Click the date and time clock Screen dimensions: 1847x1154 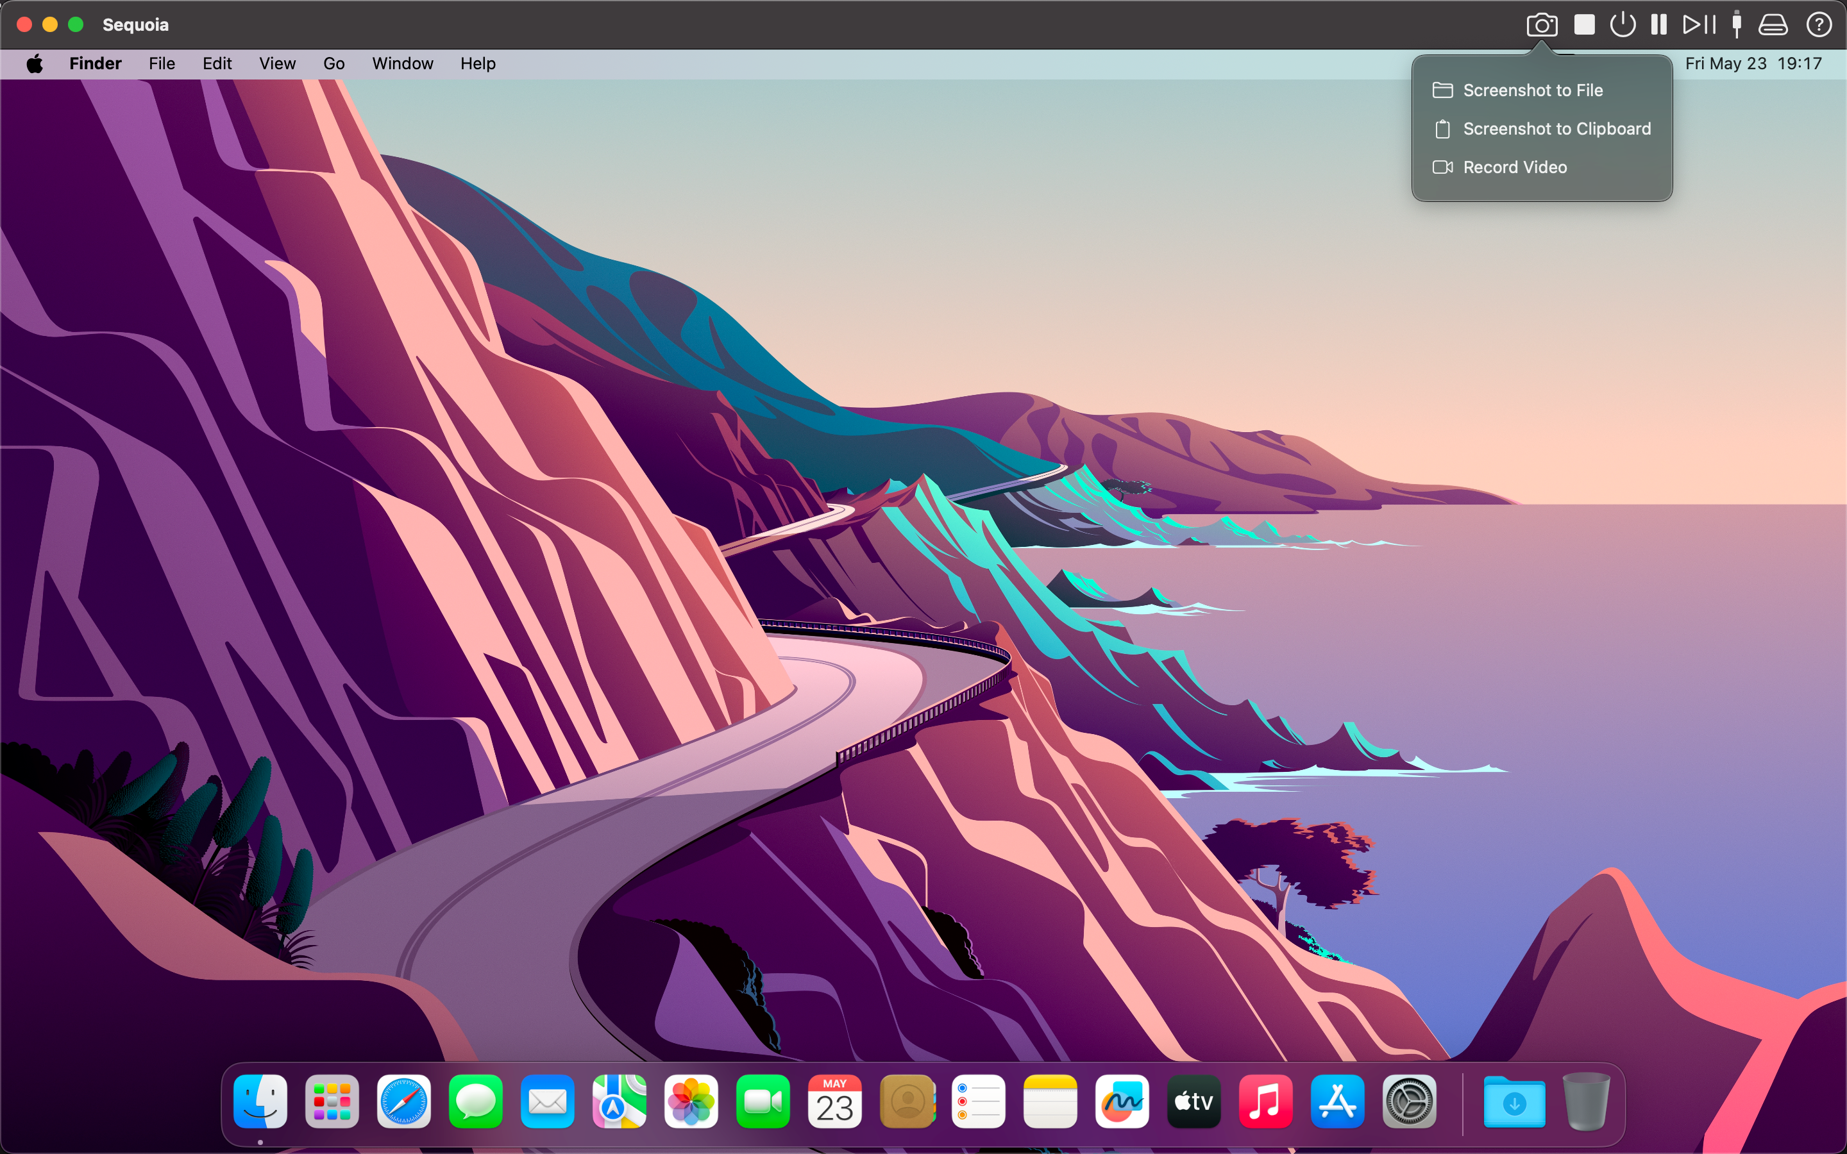pos(1752,63)
